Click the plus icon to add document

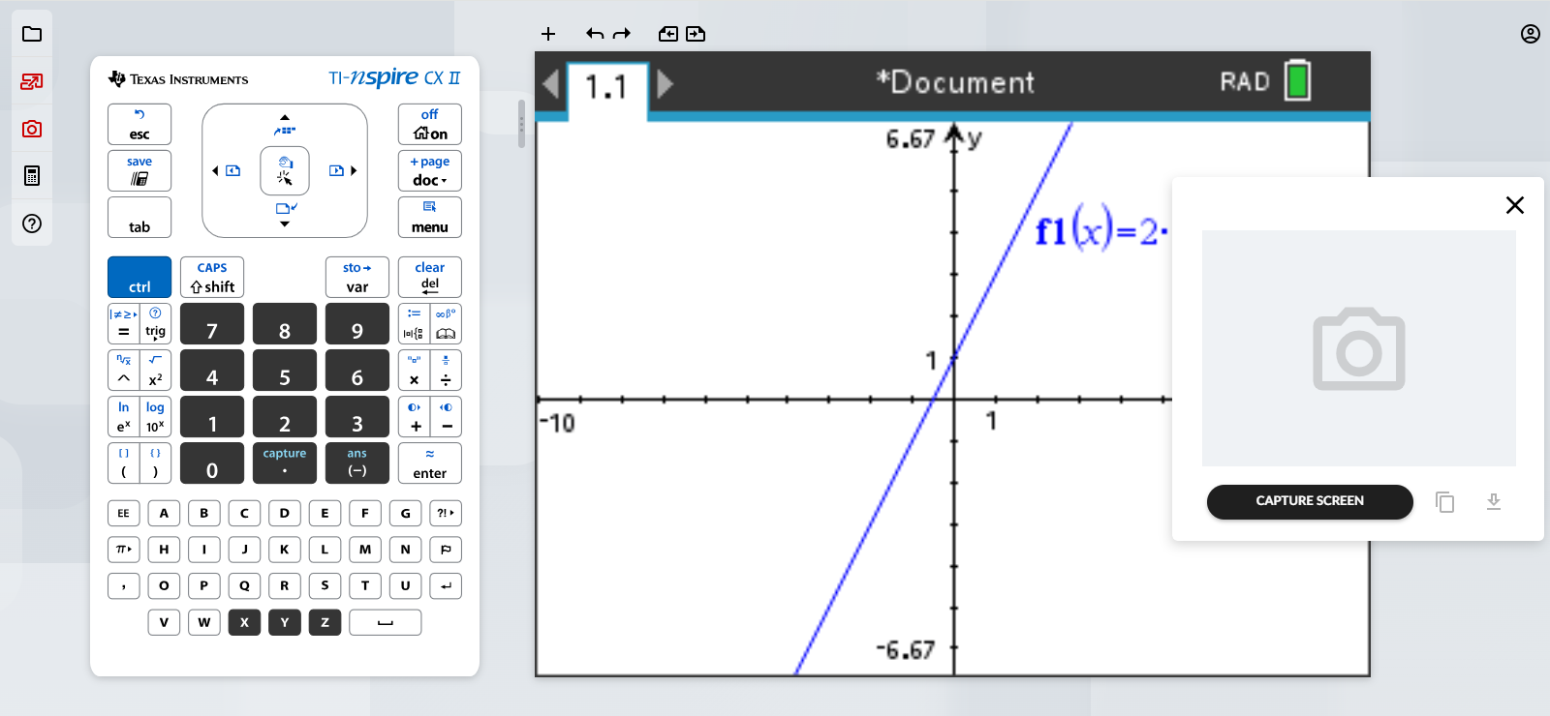(548, 34)
